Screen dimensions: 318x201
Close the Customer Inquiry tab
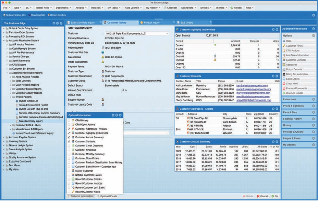pyautogui.click(x=137, y=22)
